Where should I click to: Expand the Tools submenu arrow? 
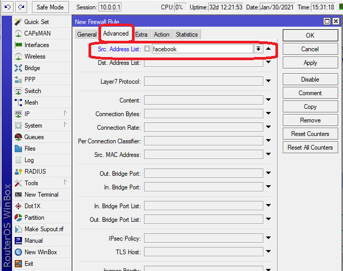pos(65,182)
